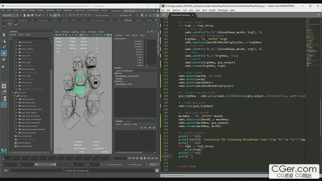The width and height of the screenshot is (322, 181).
Task: Open the Mesh Tools menu in Maya
Action: [79, 10]
